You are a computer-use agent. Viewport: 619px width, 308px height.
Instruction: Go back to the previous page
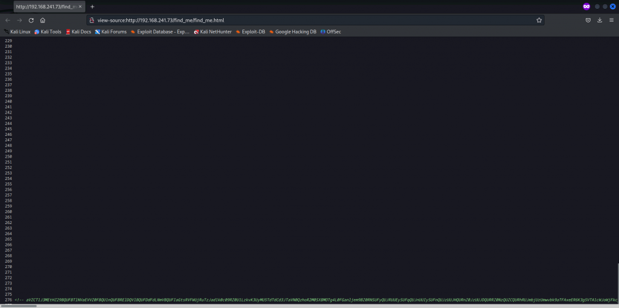tap(8, 20)
